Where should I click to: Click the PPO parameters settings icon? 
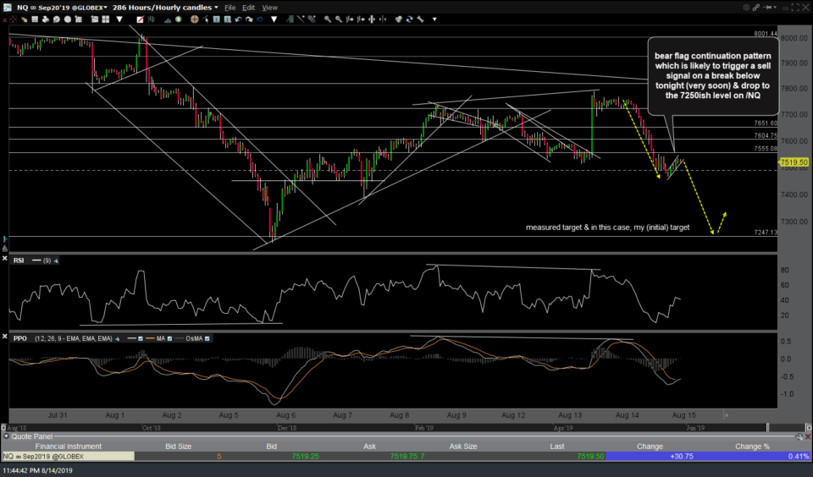(117, 338)
